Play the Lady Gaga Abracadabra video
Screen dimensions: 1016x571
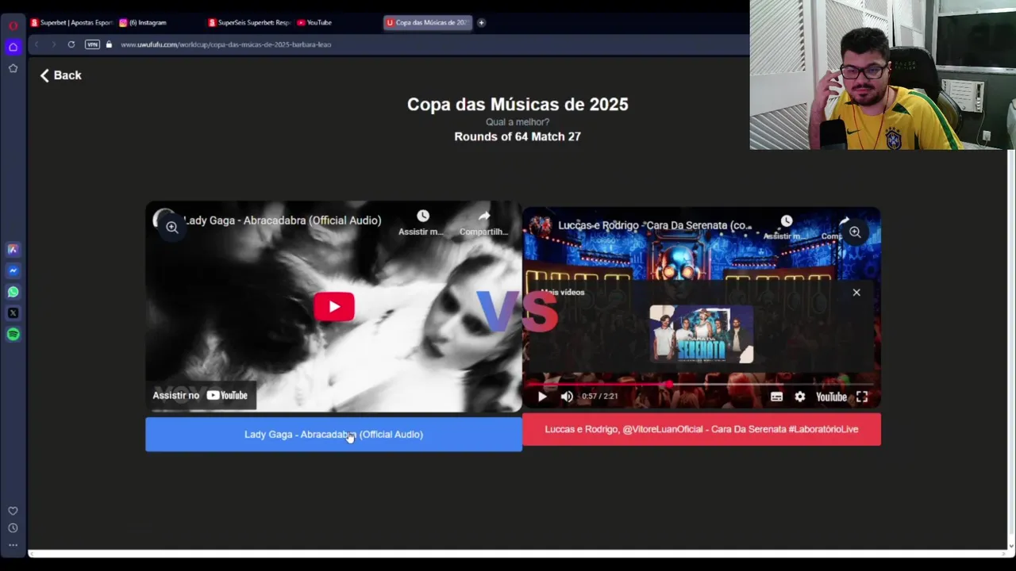point(334,307)
